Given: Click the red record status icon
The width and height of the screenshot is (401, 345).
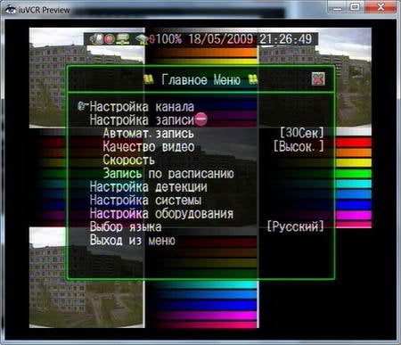Looking at the screenshot, I should [x=110, y=39].
